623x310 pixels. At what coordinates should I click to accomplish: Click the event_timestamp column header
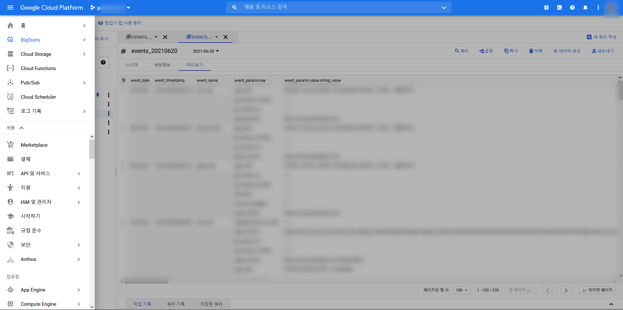coord(170,81)
